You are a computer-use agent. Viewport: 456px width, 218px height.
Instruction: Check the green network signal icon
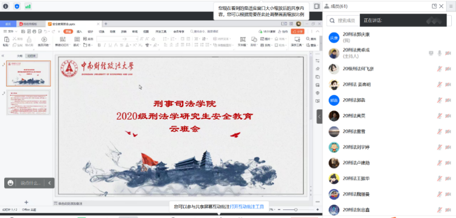[28, 6]
